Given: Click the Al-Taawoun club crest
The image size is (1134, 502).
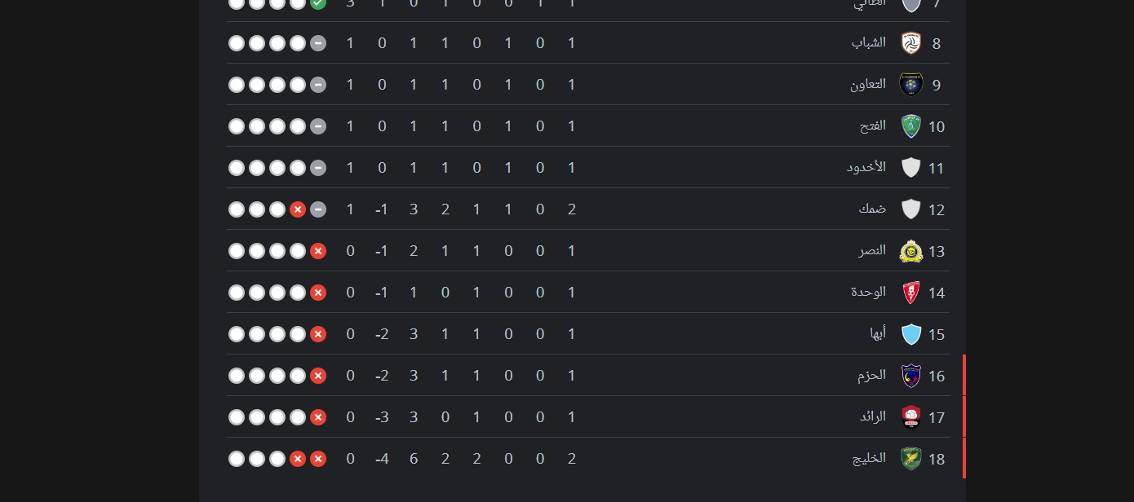Looking at the screenshot, I should 910,85.
